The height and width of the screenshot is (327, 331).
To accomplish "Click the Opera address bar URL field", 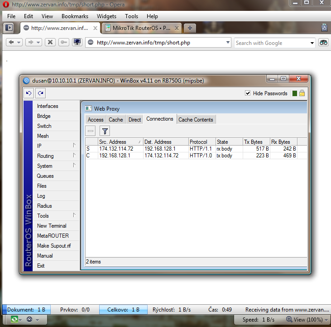I will click(158, 43).
